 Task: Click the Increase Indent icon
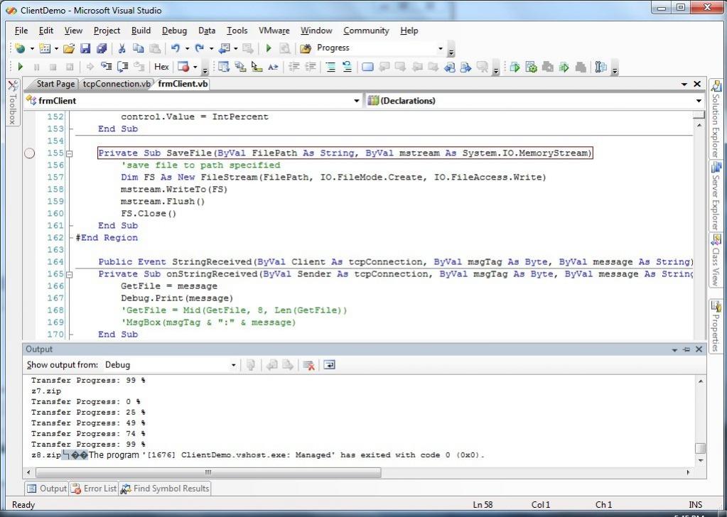(x=310, y=67)
